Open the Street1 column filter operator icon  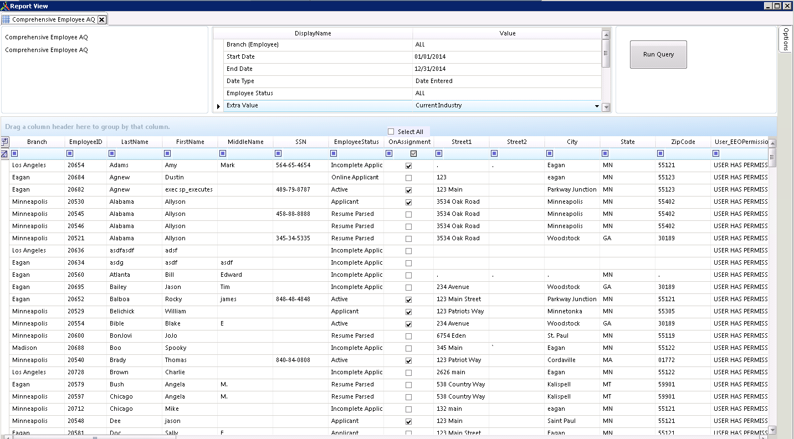point(439,153)
